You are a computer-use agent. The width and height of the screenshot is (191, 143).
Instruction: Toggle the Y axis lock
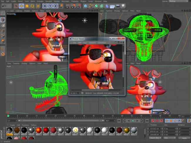(x=50, y=6)
